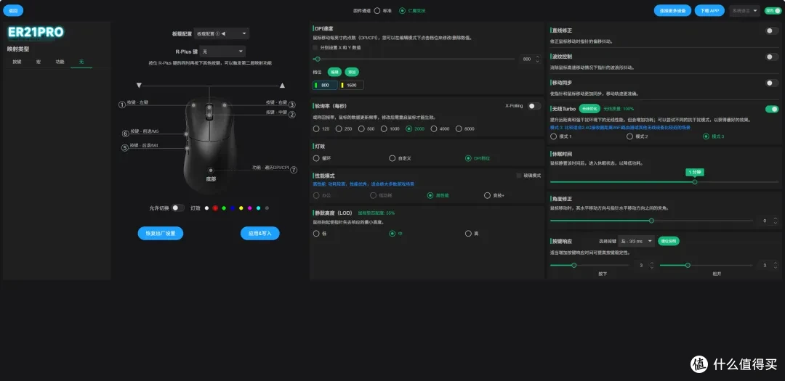Select numbered key 3 按键-右键

(292, 105)
